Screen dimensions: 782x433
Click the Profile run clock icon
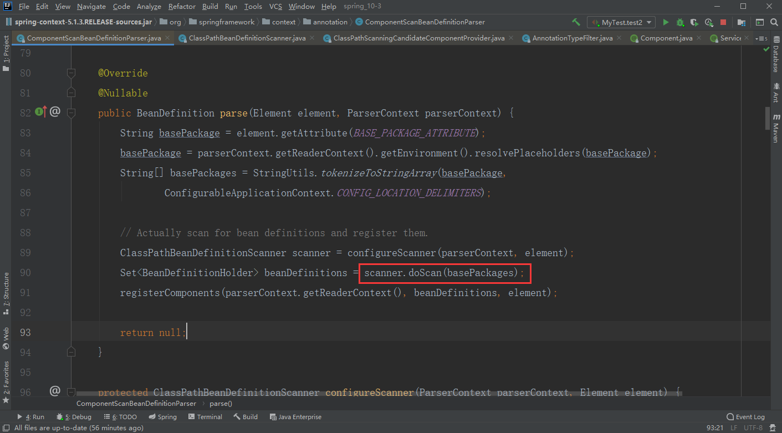pyautogui.click(x=709, y=22)
